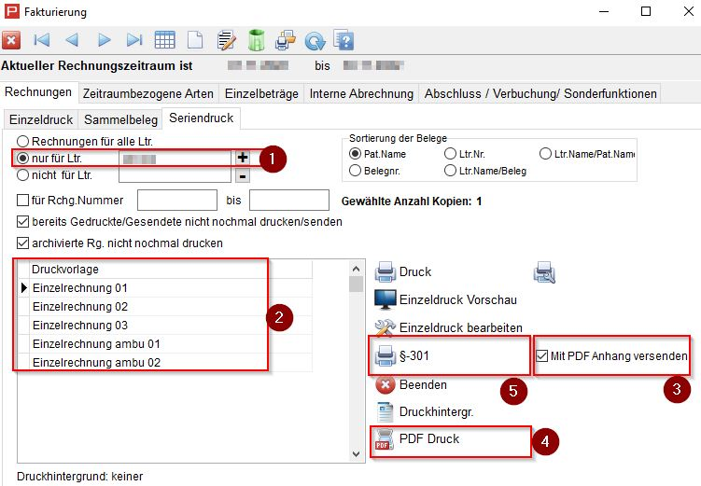Screen dimensions: 701x486
Task: Switch to the 'Interne Abrechnung' tab
Action: [x=360, y=93]
